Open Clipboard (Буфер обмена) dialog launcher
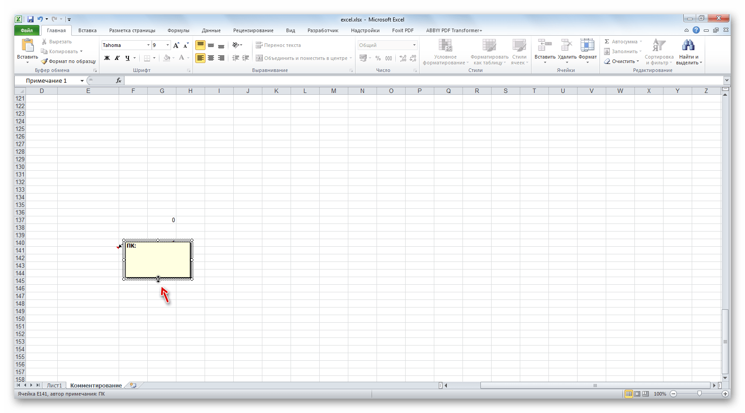Viewport: 745px width, 413px height. (95, 71)
